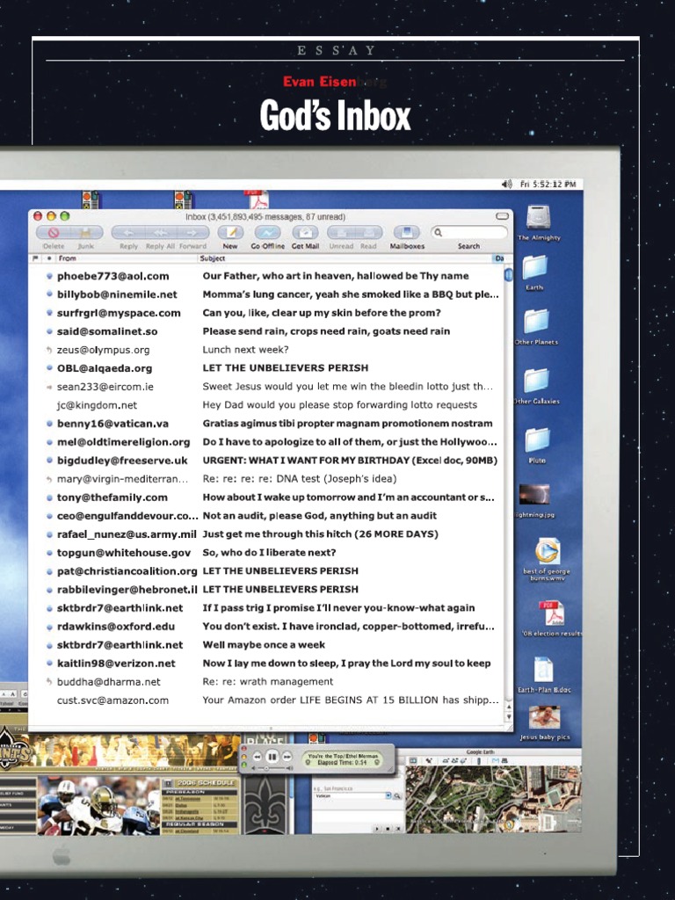Screen dimensions: 675x900
Task: Mark message as Read
Action: pyautogui.click(x=368, y=232)
